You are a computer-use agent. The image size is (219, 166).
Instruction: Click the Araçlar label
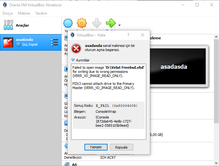(x=22, y=25)
